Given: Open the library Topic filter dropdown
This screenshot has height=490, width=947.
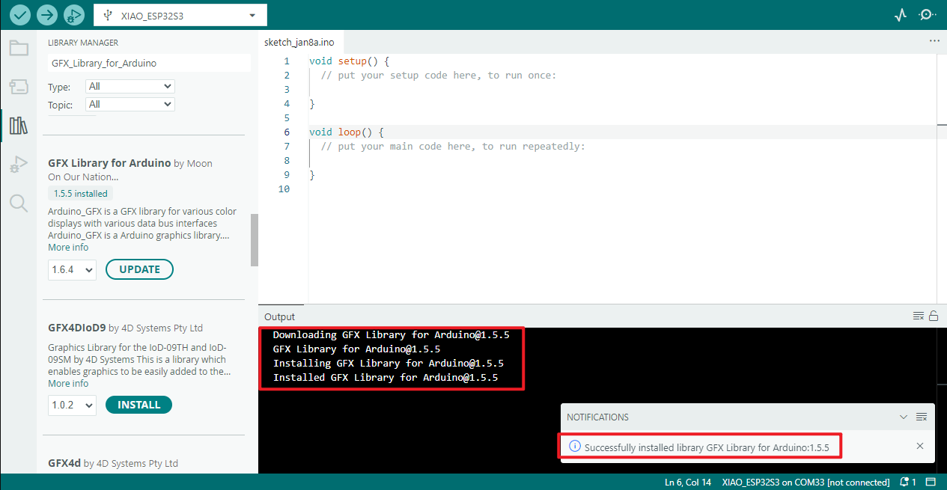Looking at the screenshot, I should pos(130,105).
